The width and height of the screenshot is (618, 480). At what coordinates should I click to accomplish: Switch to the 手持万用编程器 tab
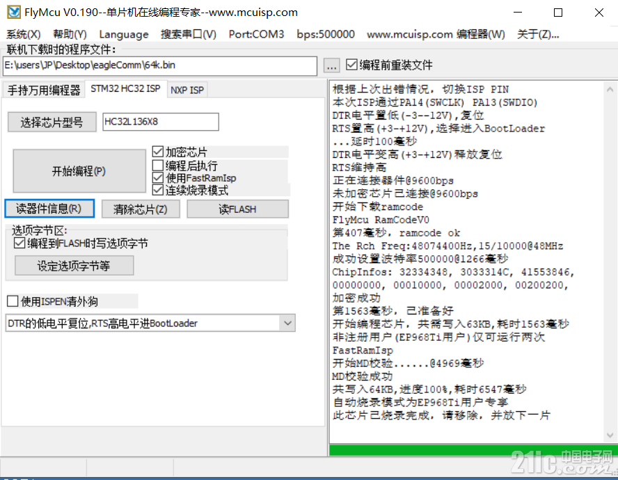point(44,90)
